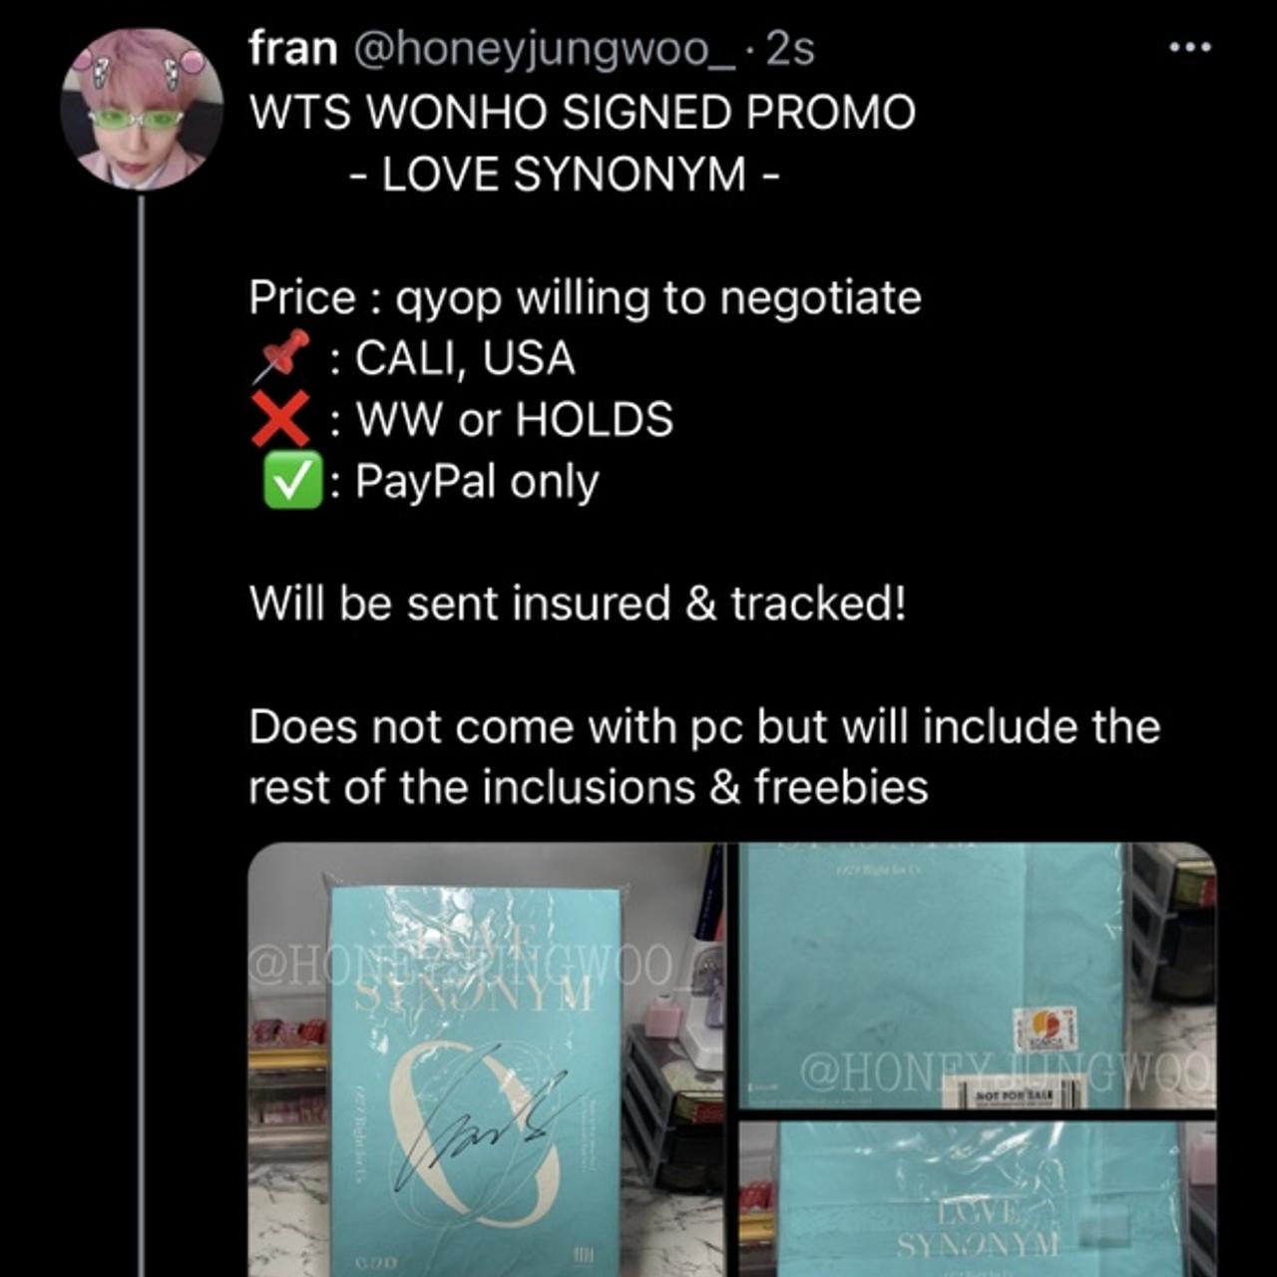
Task: Click the red cross mark emoji
Action: click(279, 420)
